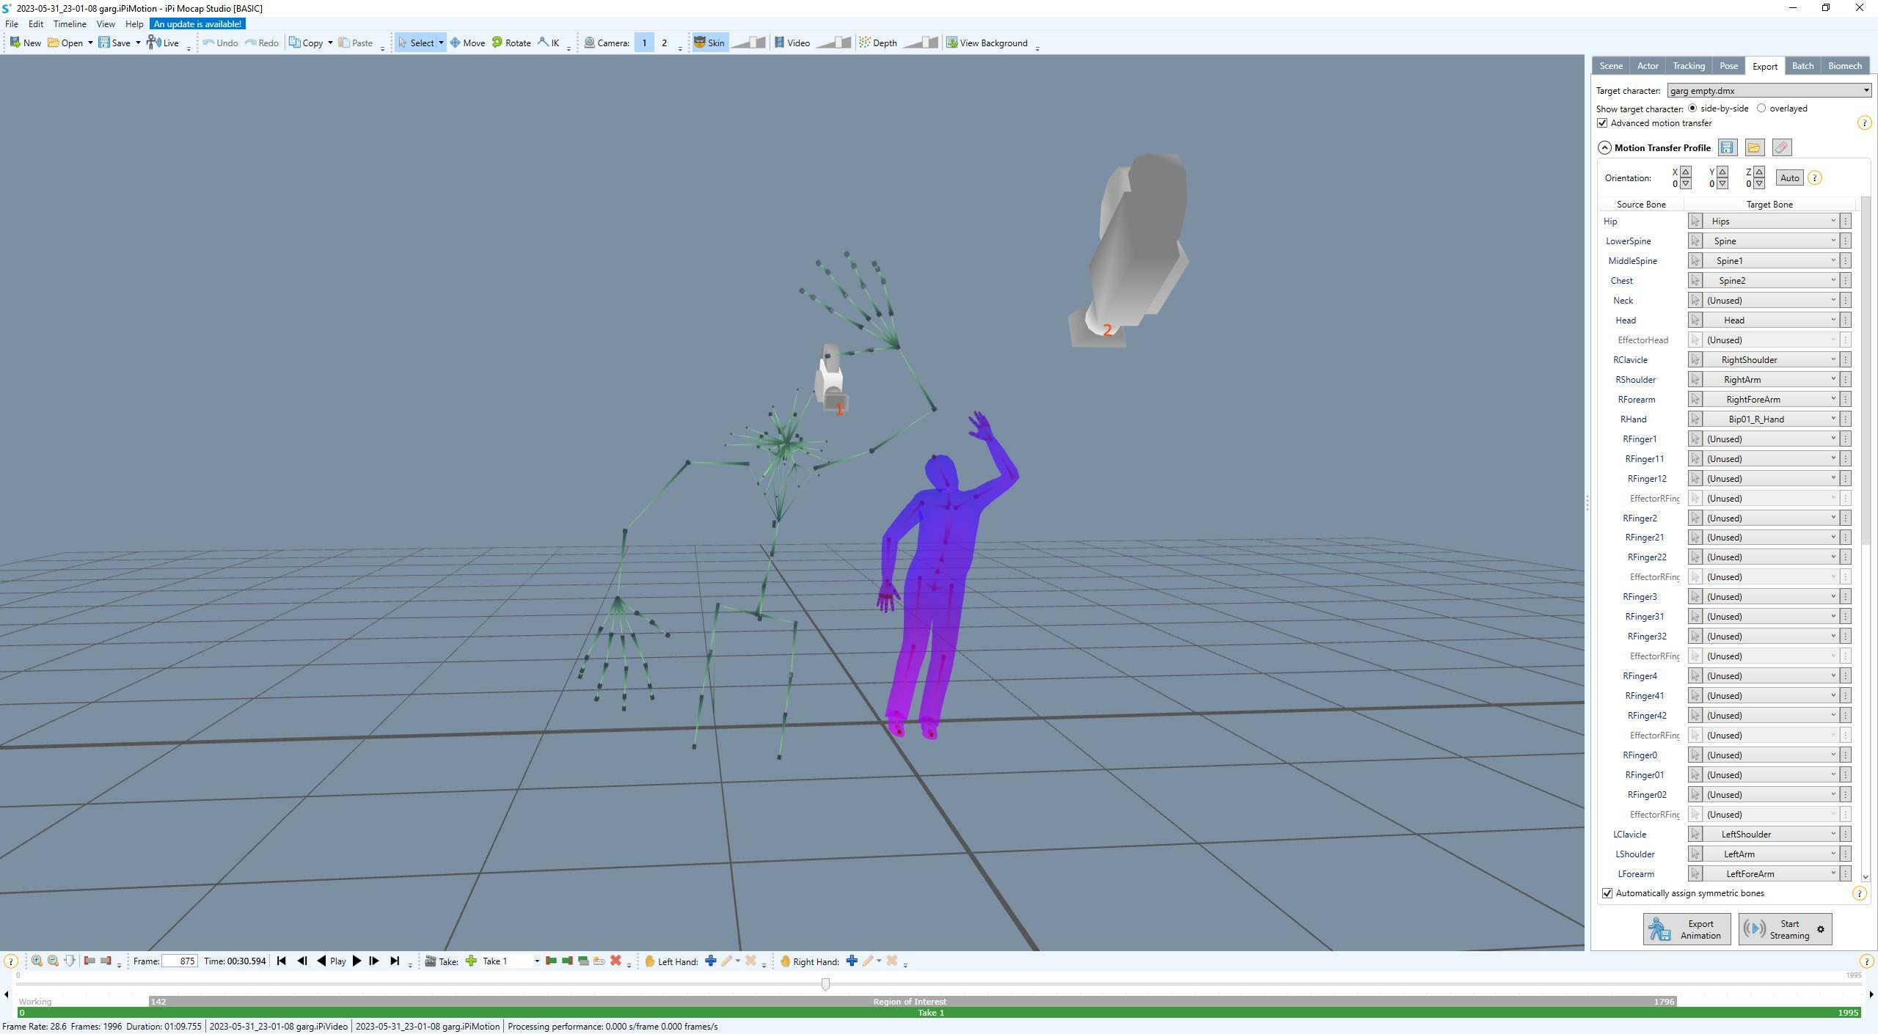Switch to the Scene tab
This screenshot has height=1034, width=1878.
pyautogui.click(x=1611, y=65)
